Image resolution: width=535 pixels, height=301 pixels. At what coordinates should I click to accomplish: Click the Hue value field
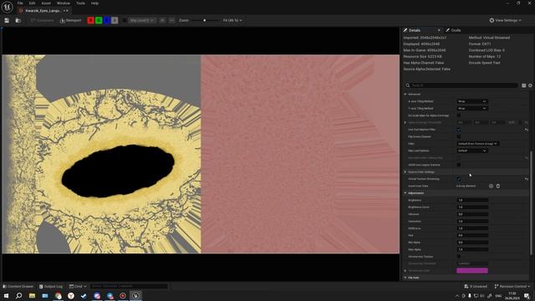472,236
